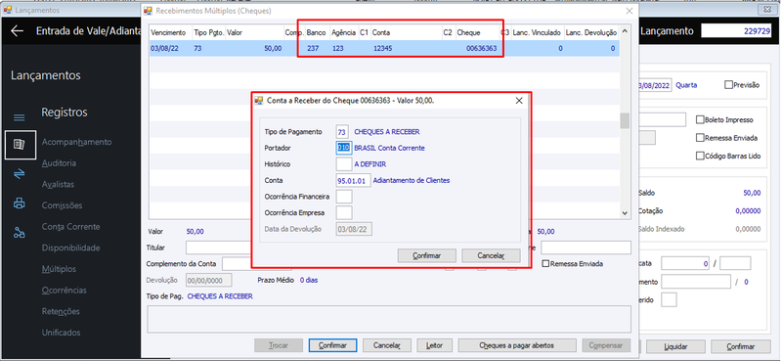Toggle Remessa Enviada in Recebimentos Múltiplos window
Viewport: 782px width, 361px height.
coord(545,263)
